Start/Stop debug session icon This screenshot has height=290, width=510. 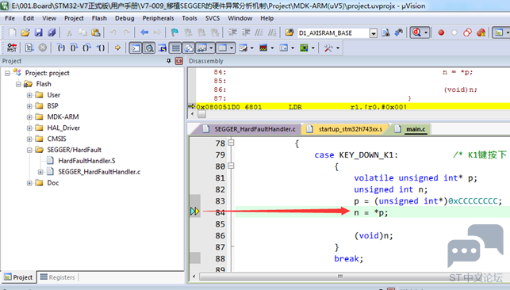(416, 32)
